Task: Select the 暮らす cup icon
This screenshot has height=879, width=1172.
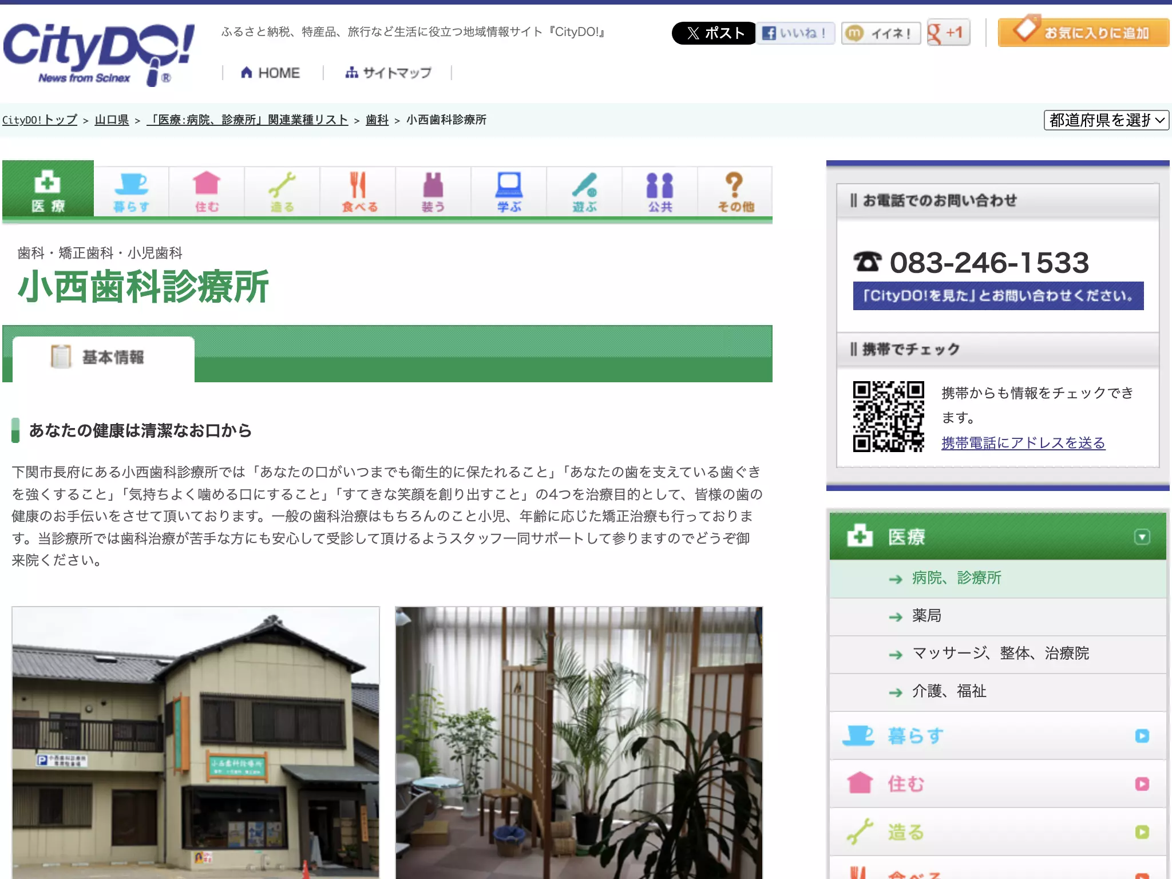Action: click(x=131, y=192)
